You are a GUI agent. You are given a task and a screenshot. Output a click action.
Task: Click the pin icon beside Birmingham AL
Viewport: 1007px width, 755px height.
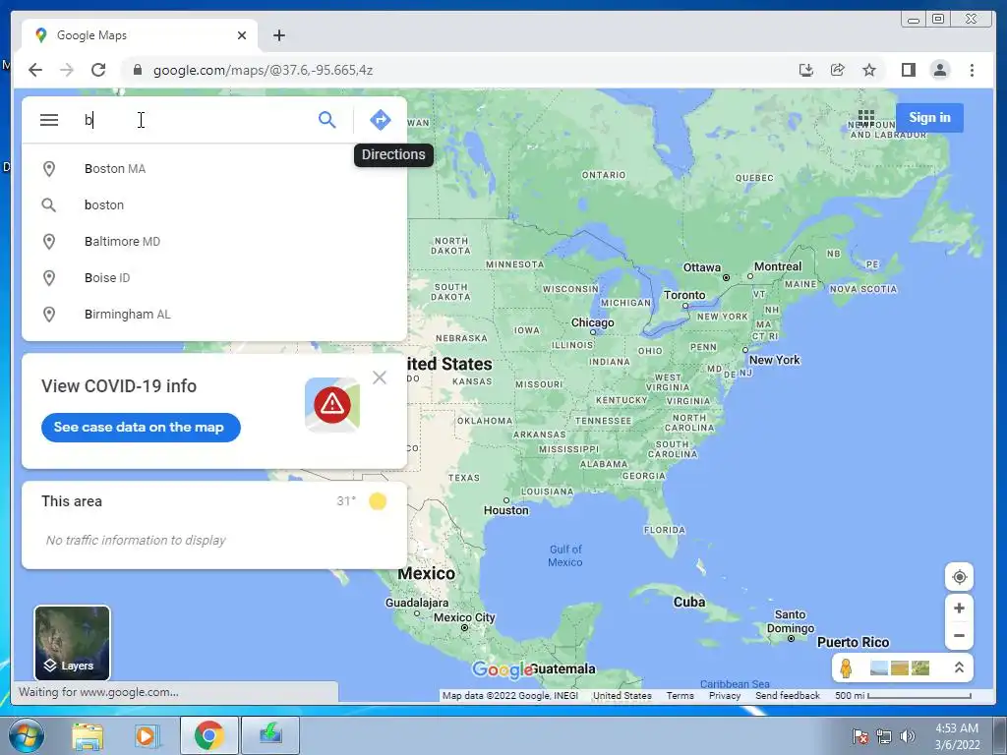click(49, 314)
